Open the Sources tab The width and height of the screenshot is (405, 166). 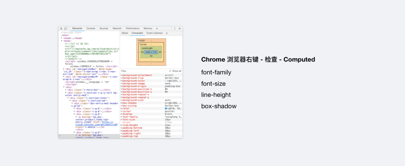(104, 28)
